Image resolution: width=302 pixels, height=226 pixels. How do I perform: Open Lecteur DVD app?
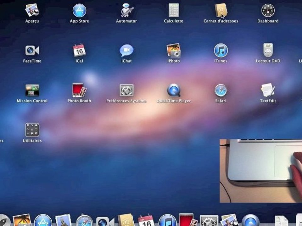[268, 50]
